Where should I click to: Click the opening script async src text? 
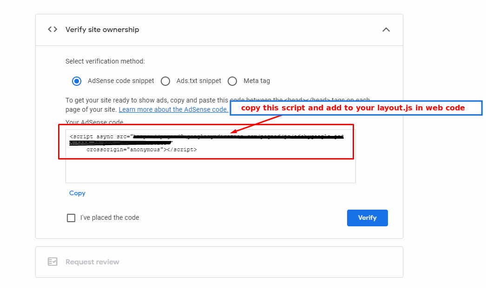[99, 137]
